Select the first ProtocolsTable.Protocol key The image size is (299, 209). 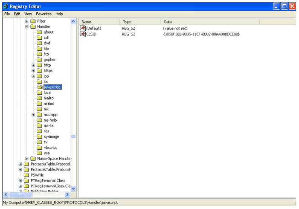50,164
